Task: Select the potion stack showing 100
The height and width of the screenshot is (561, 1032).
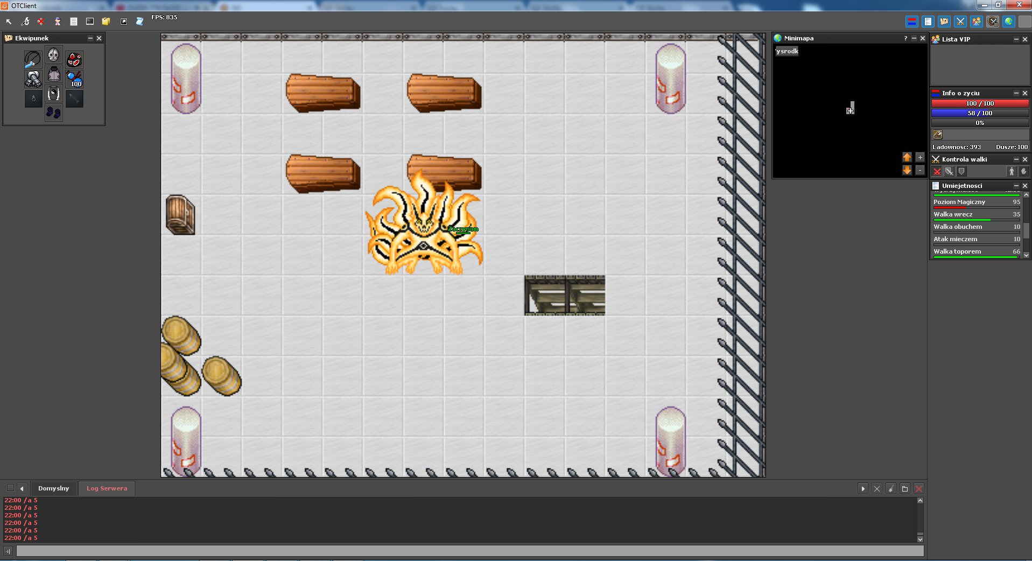Action: pyautogui.click(x=74, y=79)
